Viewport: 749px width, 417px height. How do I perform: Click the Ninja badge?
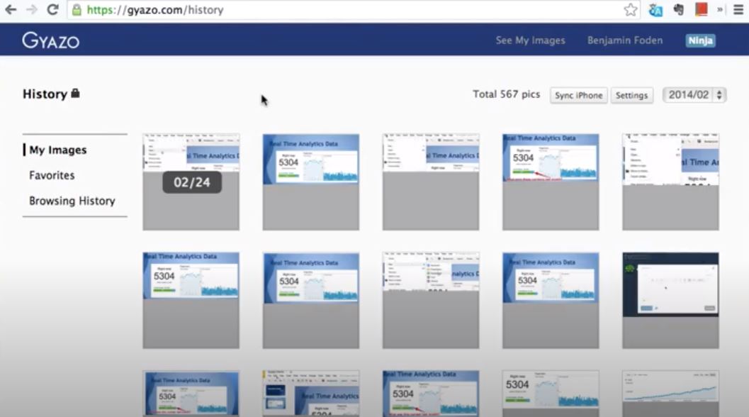coord(700,40)
